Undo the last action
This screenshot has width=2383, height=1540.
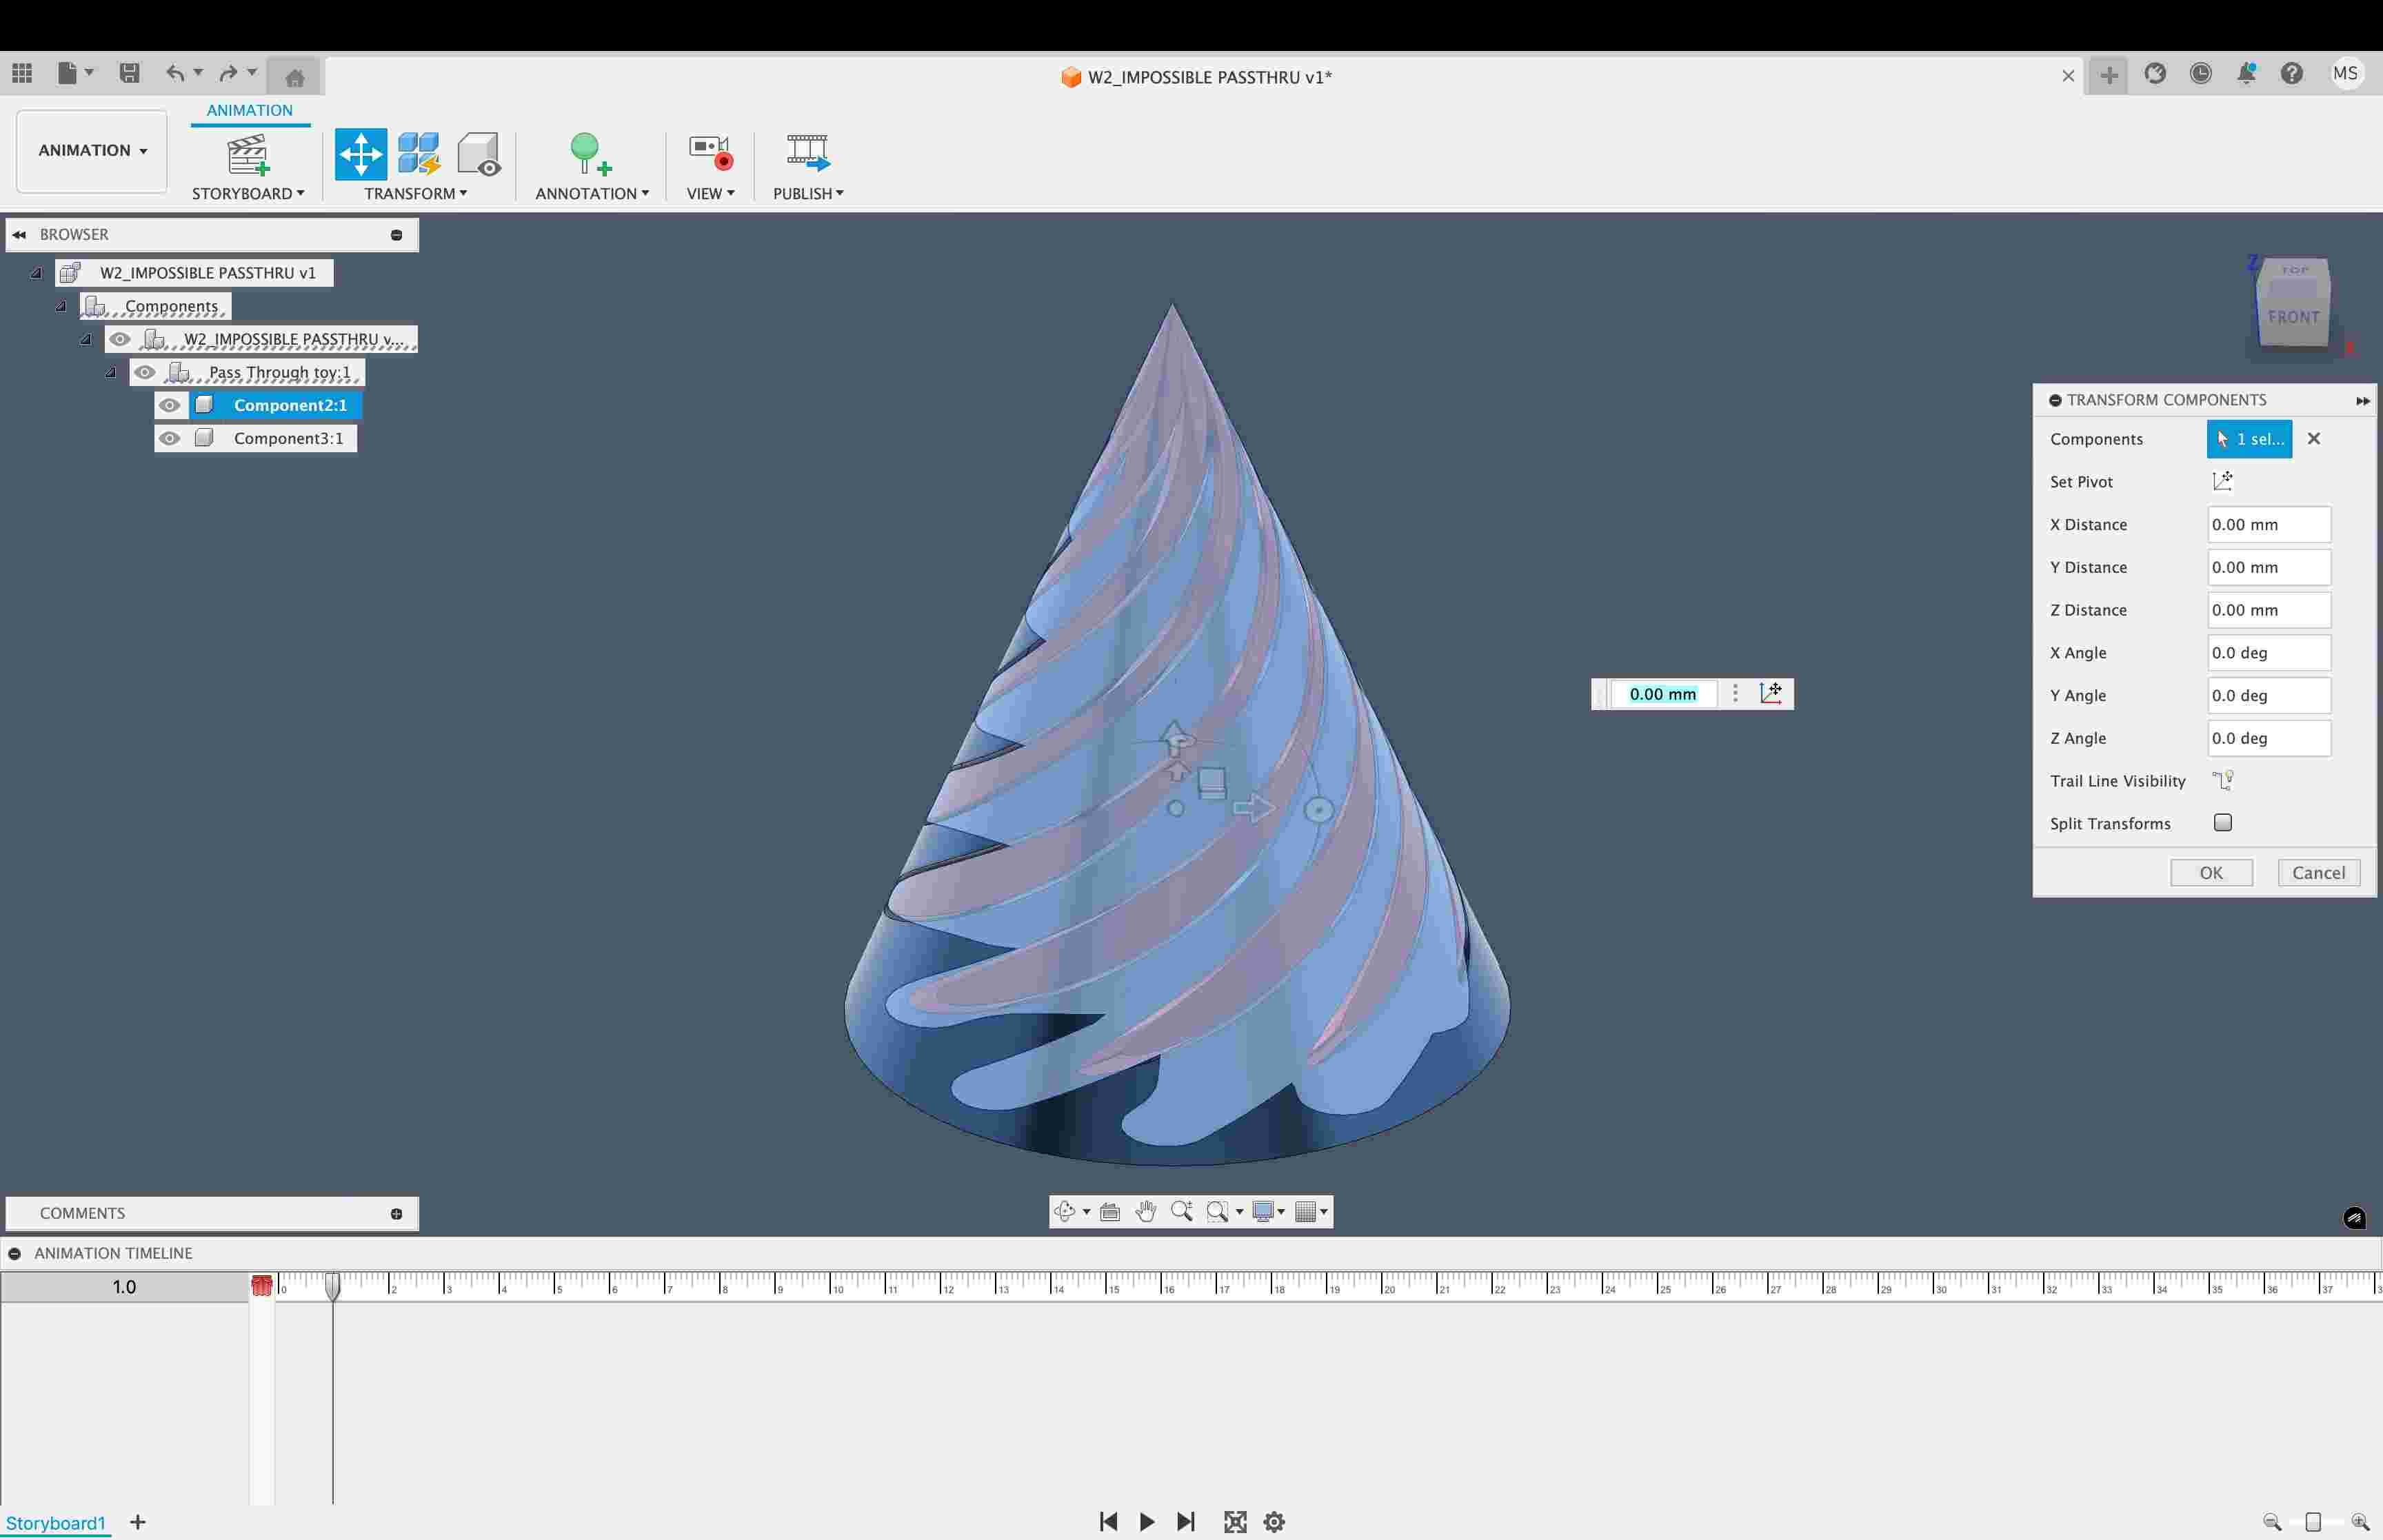click(x=175, y=73)
